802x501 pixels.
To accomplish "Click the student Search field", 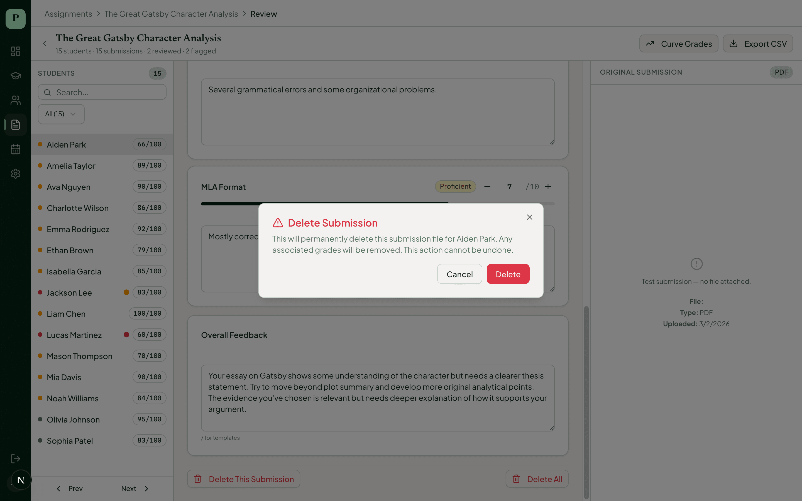I will pos(102,92).
